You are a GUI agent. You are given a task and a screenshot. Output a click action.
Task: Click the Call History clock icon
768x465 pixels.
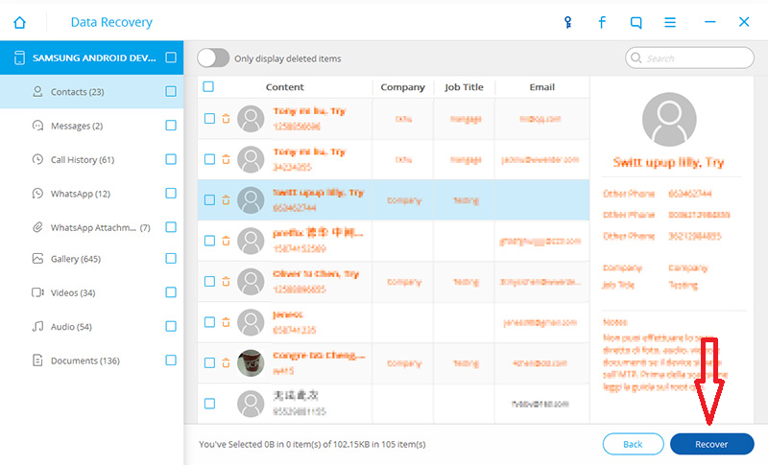click(x=37, y=159)
